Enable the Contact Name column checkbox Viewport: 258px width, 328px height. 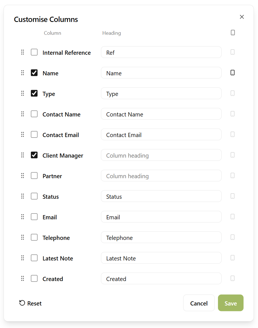(34, 114)
